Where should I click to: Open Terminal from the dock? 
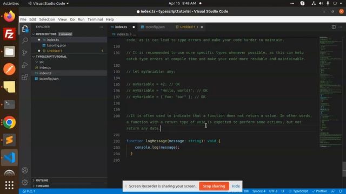click(x=9, y=105)
